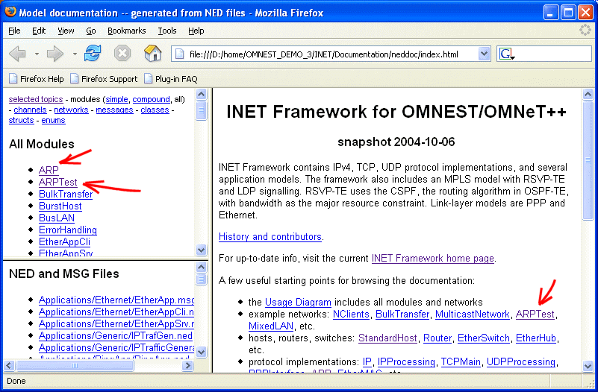Follow the 'simple' modules link
The image size is (598, 392).
116,99
